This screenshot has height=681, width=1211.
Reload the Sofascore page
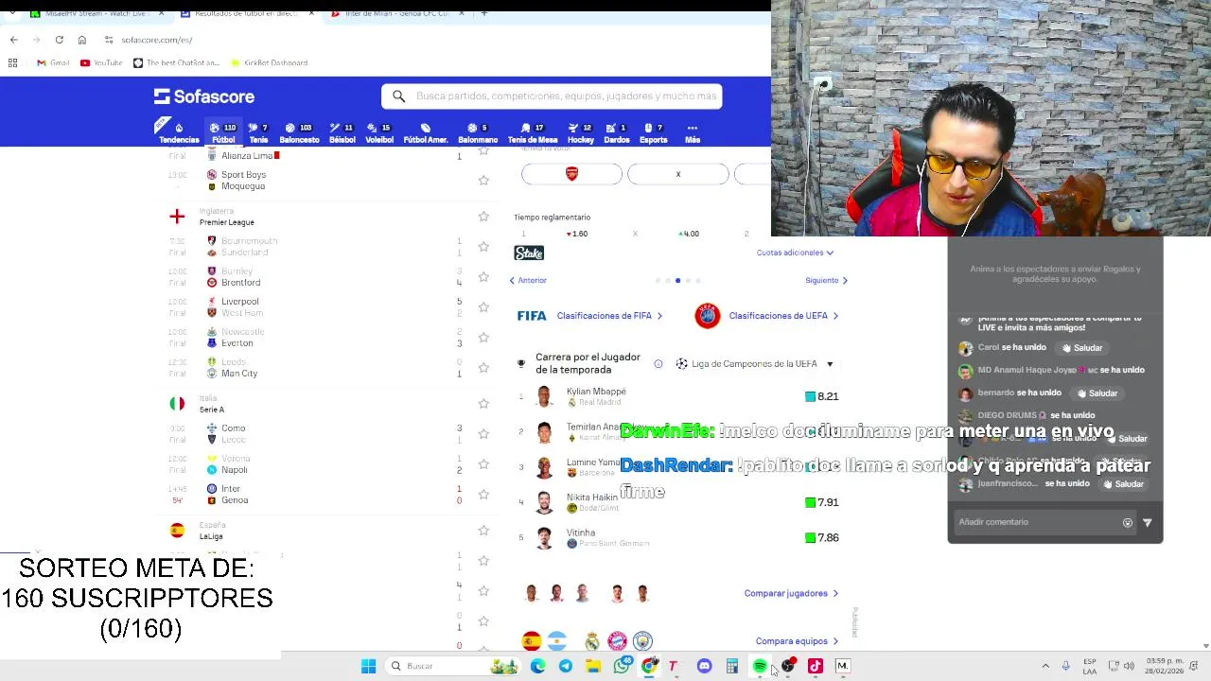pos(59,40)
